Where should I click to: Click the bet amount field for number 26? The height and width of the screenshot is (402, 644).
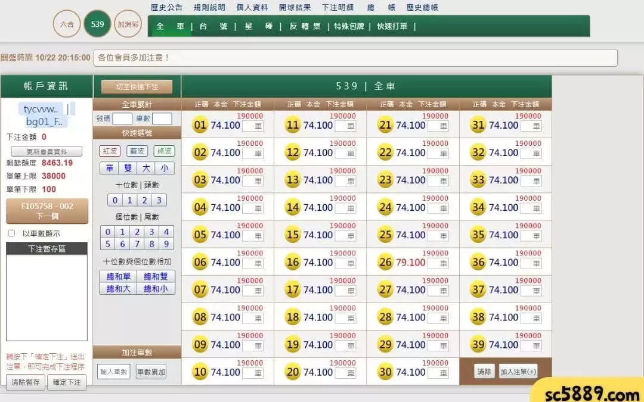pyautogui.click(x=438, y=263)
